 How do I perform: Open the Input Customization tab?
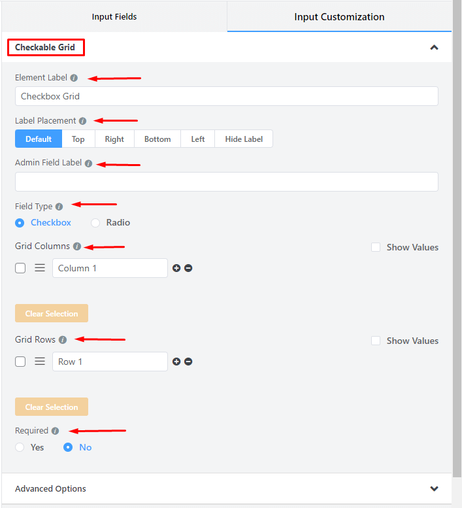339,17
